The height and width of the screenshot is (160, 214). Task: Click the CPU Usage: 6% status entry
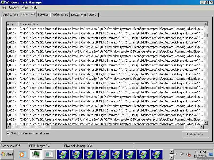pyautogui.click(x=45, y=146)
